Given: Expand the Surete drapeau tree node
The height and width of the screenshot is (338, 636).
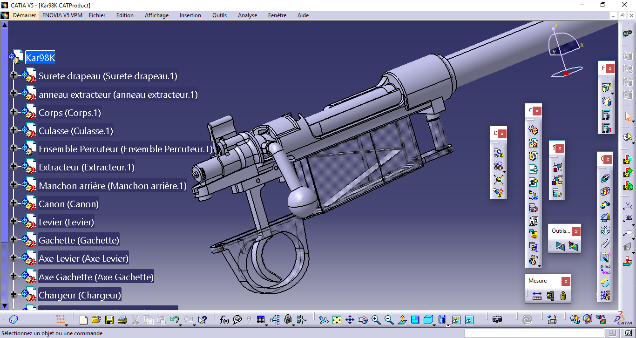Looking at the screenshot, I should pyautogui.click(x=13, y=74).
